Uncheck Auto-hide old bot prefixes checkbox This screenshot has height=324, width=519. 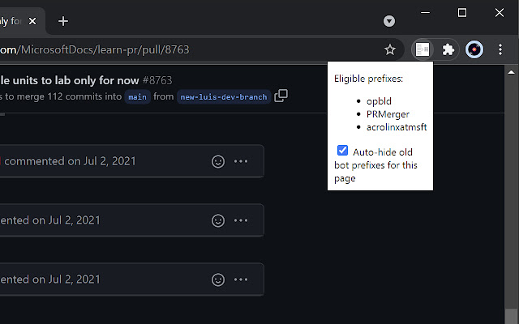point(342,150)
